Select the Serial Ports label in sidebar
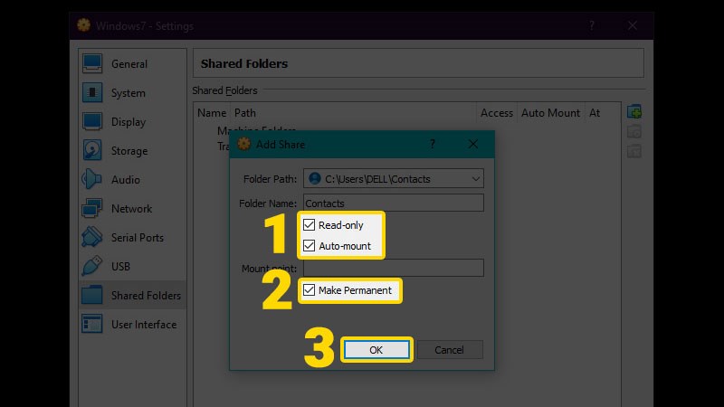Screen dimensions: 724x407 point(138,238)
